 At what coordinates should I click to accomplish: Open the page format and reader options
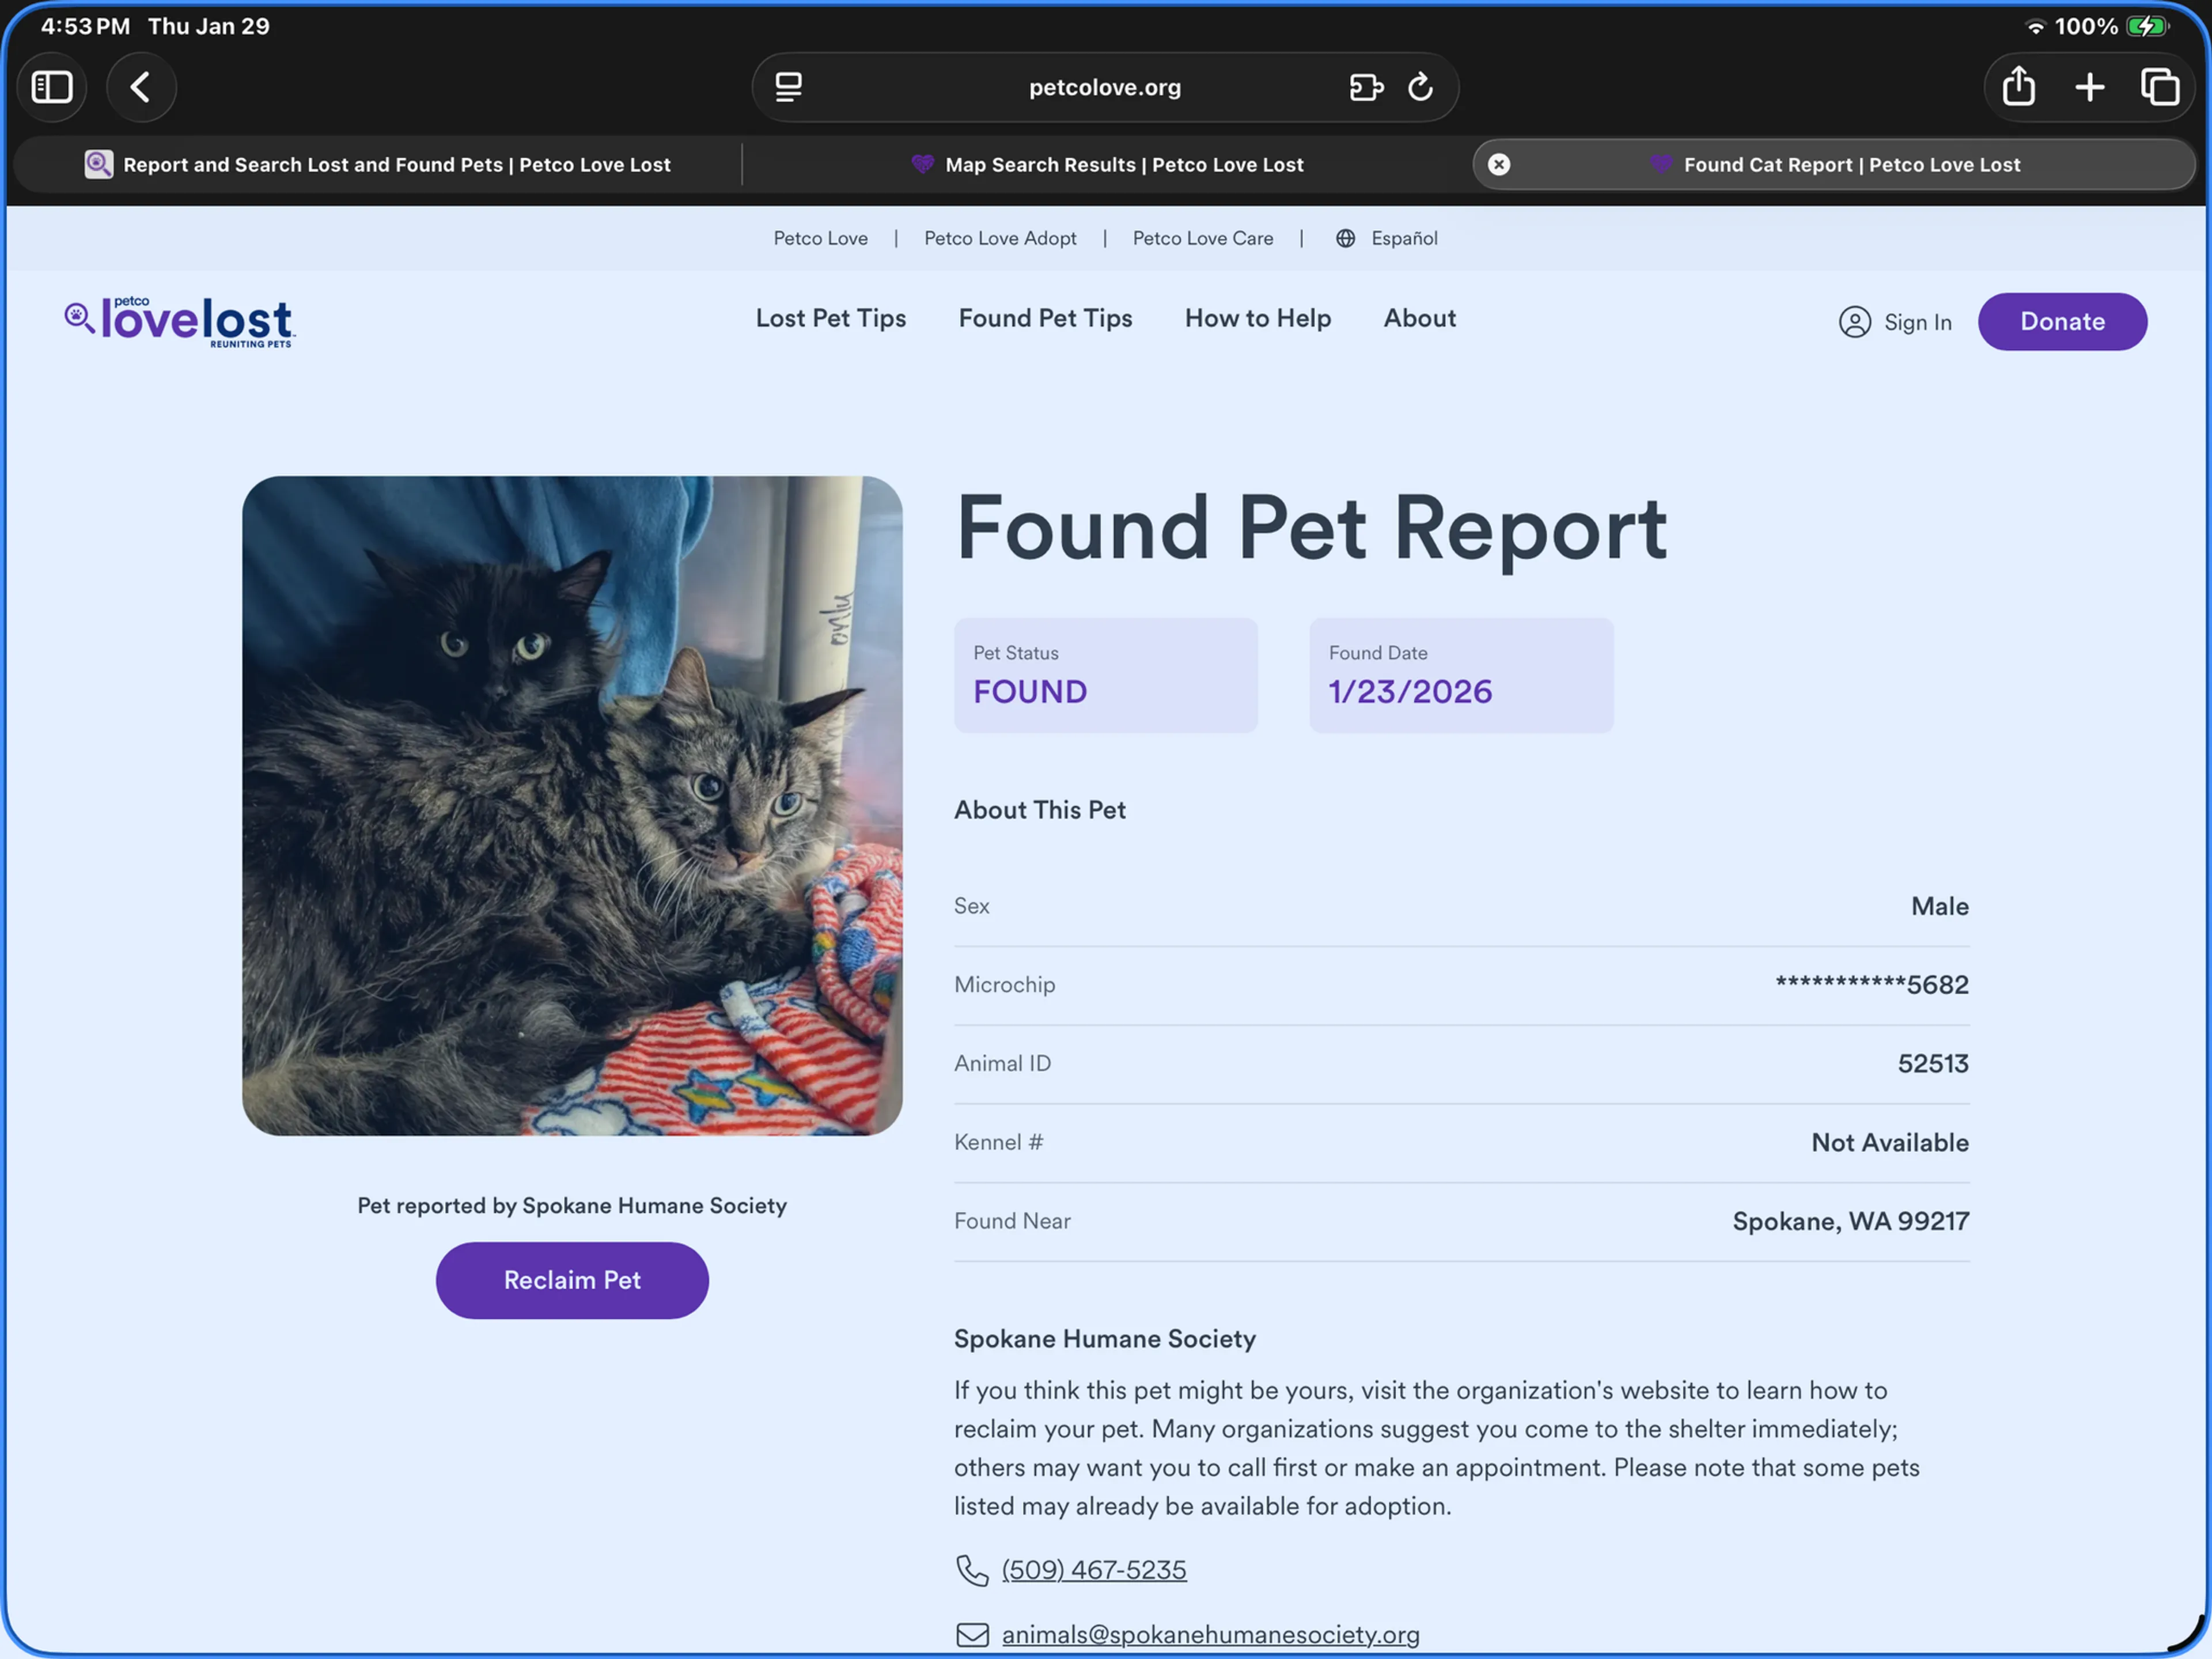[x=789, y=87]
